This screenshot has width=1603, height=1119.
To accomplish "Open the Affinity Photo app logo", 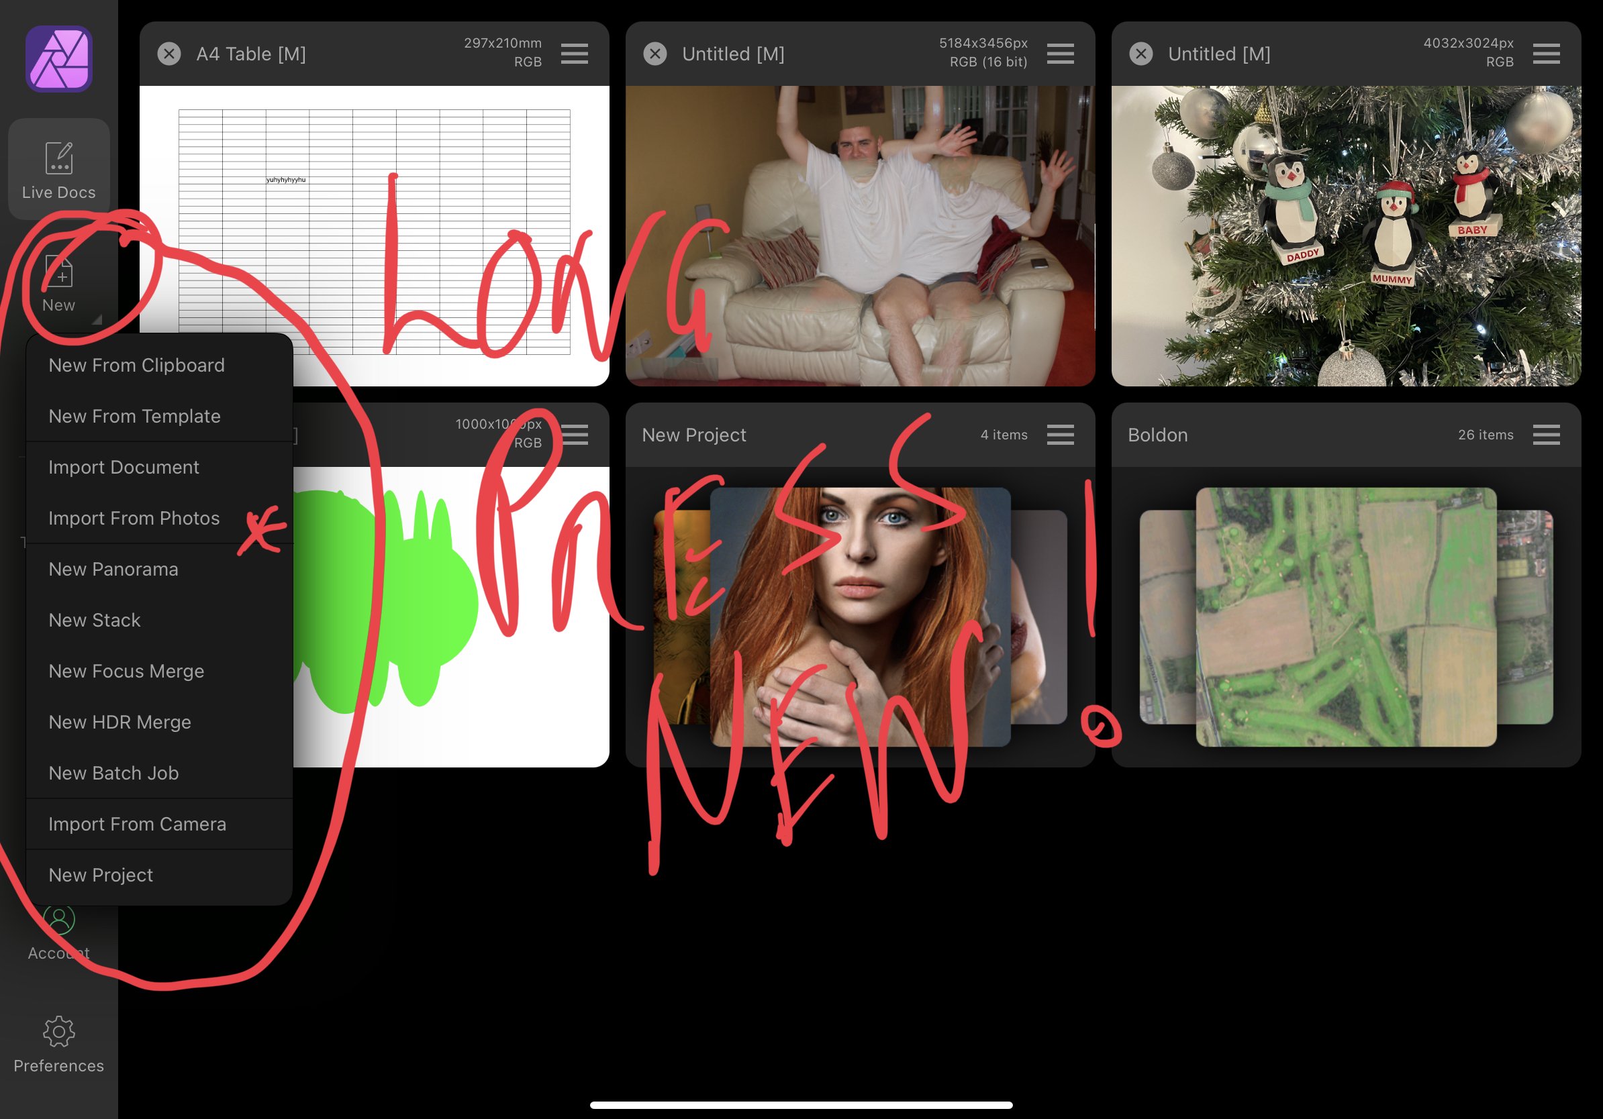I will (58, 58).
